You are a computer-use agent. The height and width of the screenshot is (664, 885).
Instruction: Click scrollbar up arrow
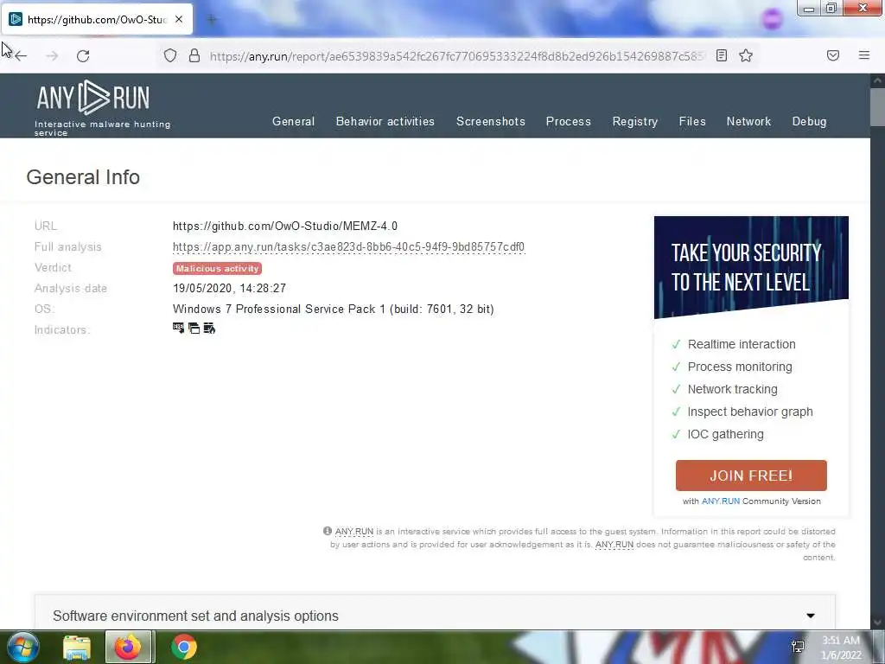click(877, 80)
